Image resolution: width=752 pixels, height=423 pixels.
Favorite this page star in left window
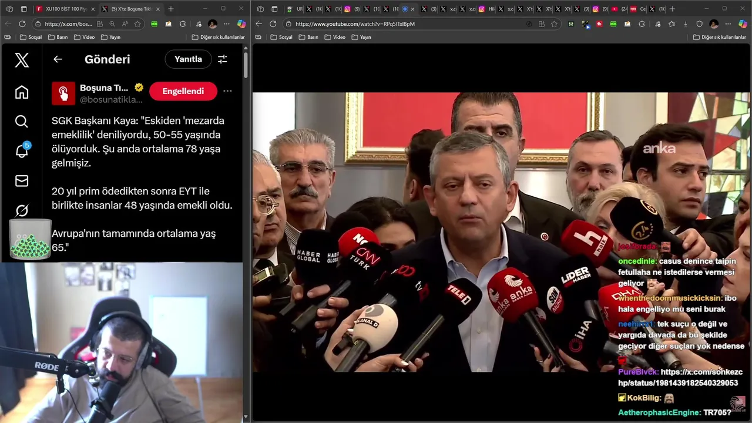coord(137,24)
